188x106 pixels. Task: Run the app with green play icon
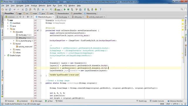click(65, 9)
